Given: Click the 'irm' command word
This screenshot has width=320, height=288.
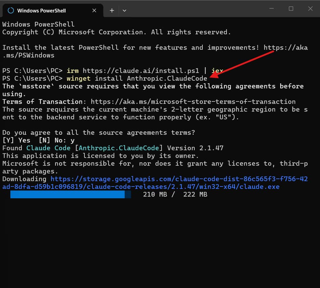Looking at the screenshot, I should (x=73, y=71).
